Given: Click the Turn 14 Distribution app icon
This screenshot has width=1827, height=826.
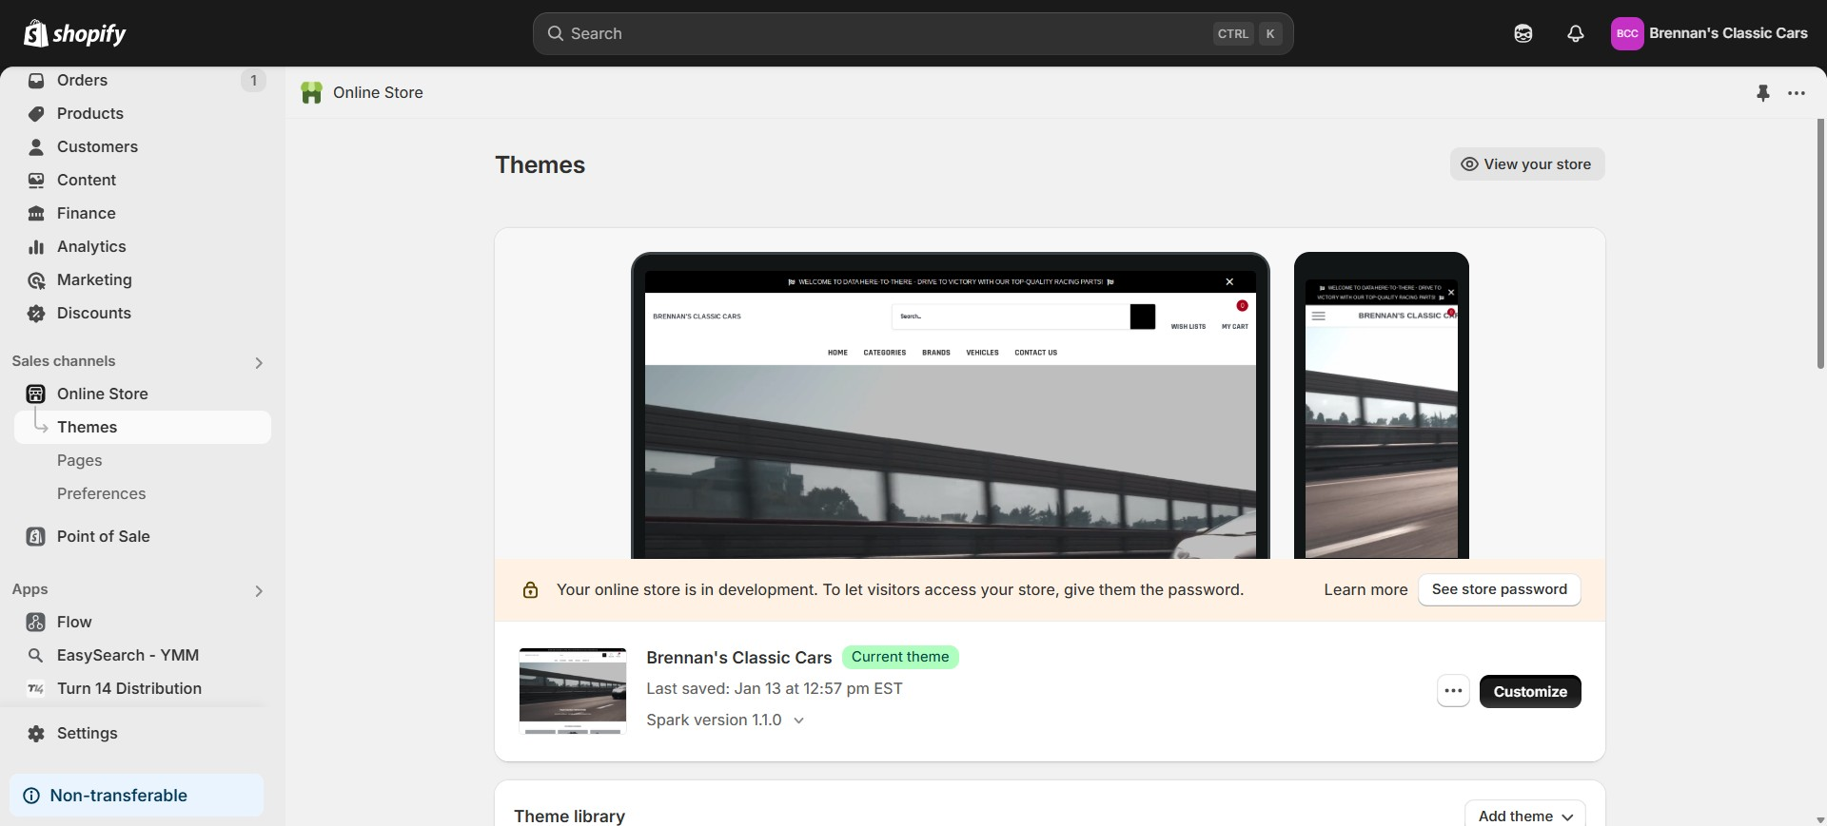Looking at the screenshot, I should click(36, 689).
